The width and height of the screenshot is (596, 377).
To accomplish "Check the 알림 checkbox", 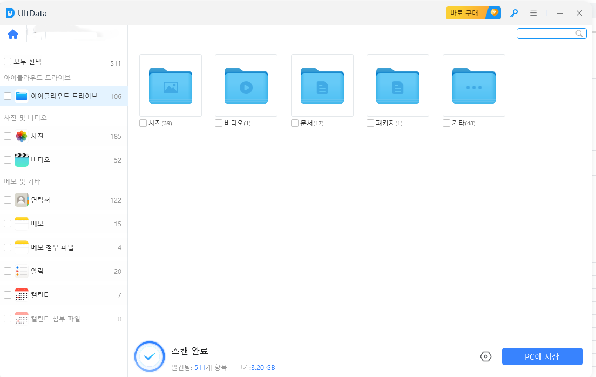I will tap(8, 271).
